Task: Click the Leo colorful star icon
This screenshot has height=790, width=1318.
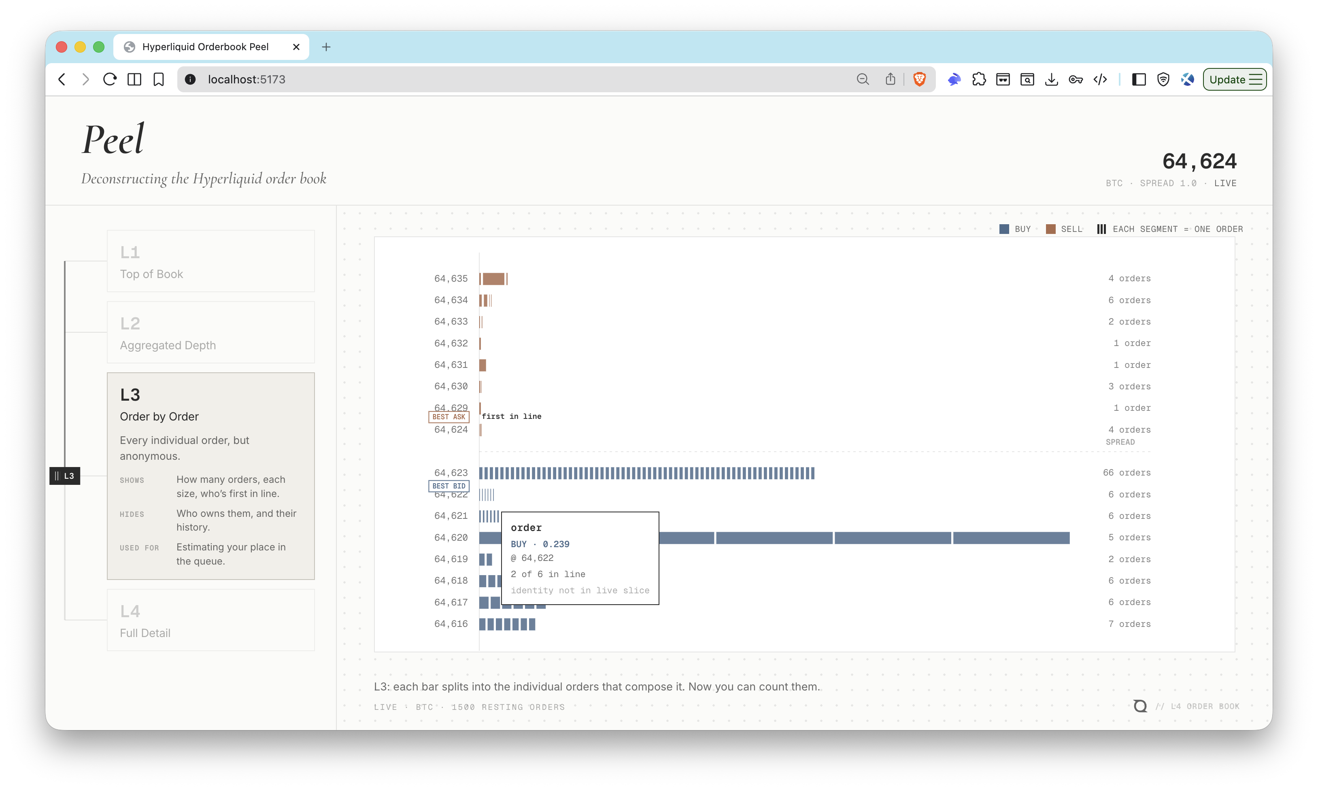Action: tap(1188, 79)
